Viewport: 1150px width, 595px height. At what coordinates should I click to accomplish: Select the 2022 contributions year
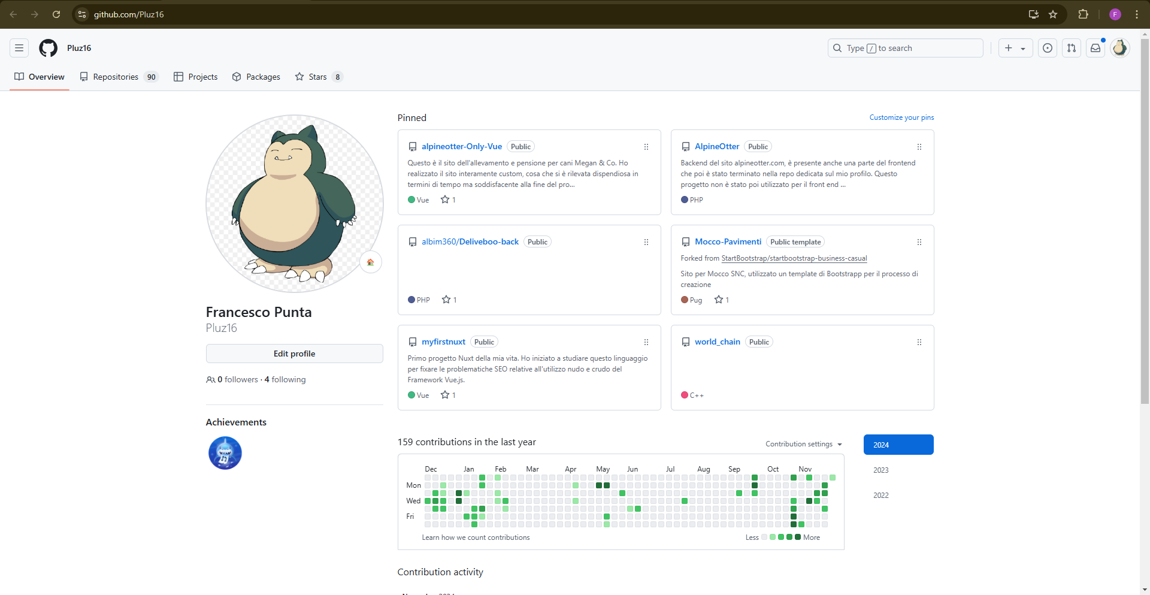point(880,495)
